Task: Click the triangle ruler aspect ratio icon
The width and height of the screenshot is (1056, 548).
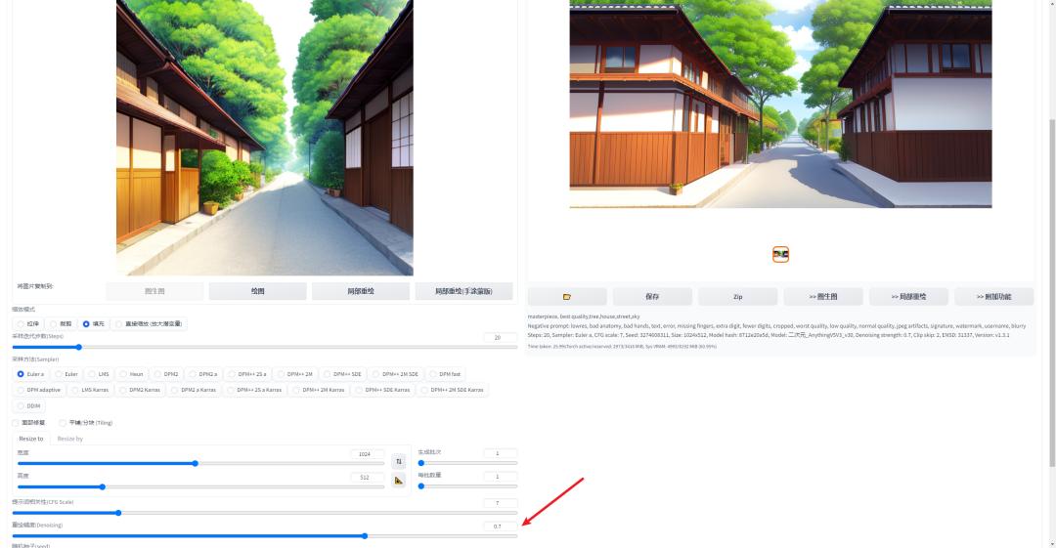Action: point(399,480)
